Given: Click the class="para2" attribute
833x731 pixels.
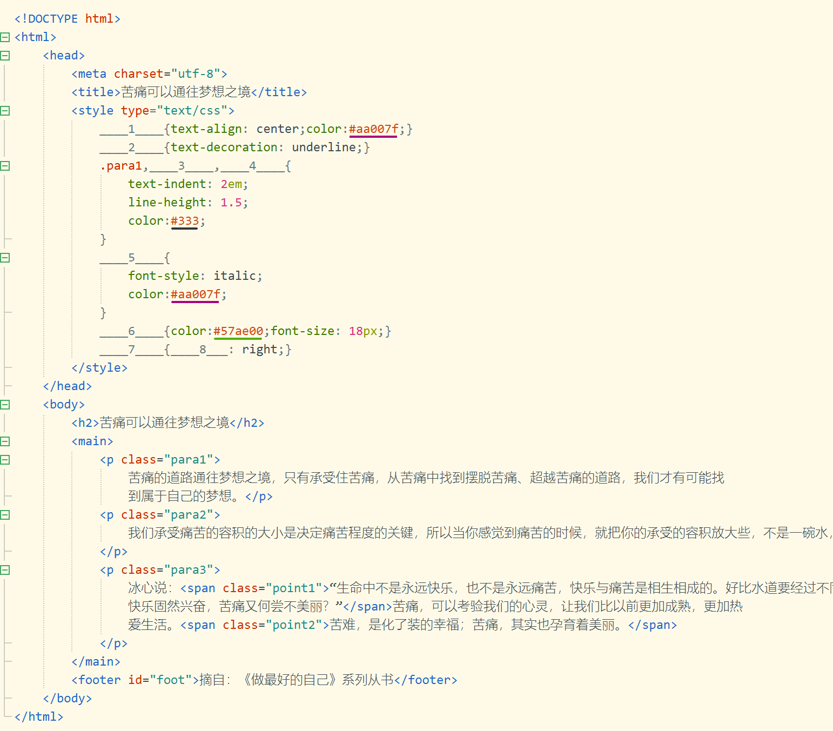Looking at the screenshot, I should 167,515.
